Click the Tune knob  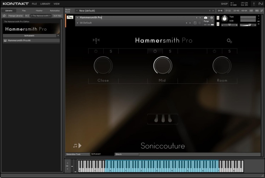224,18
